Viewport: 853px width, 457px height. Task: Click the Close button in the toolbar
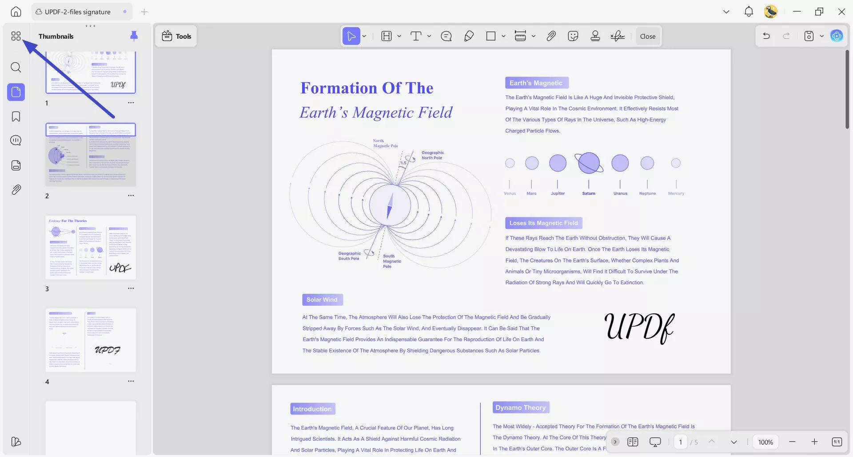click(647, 36)
